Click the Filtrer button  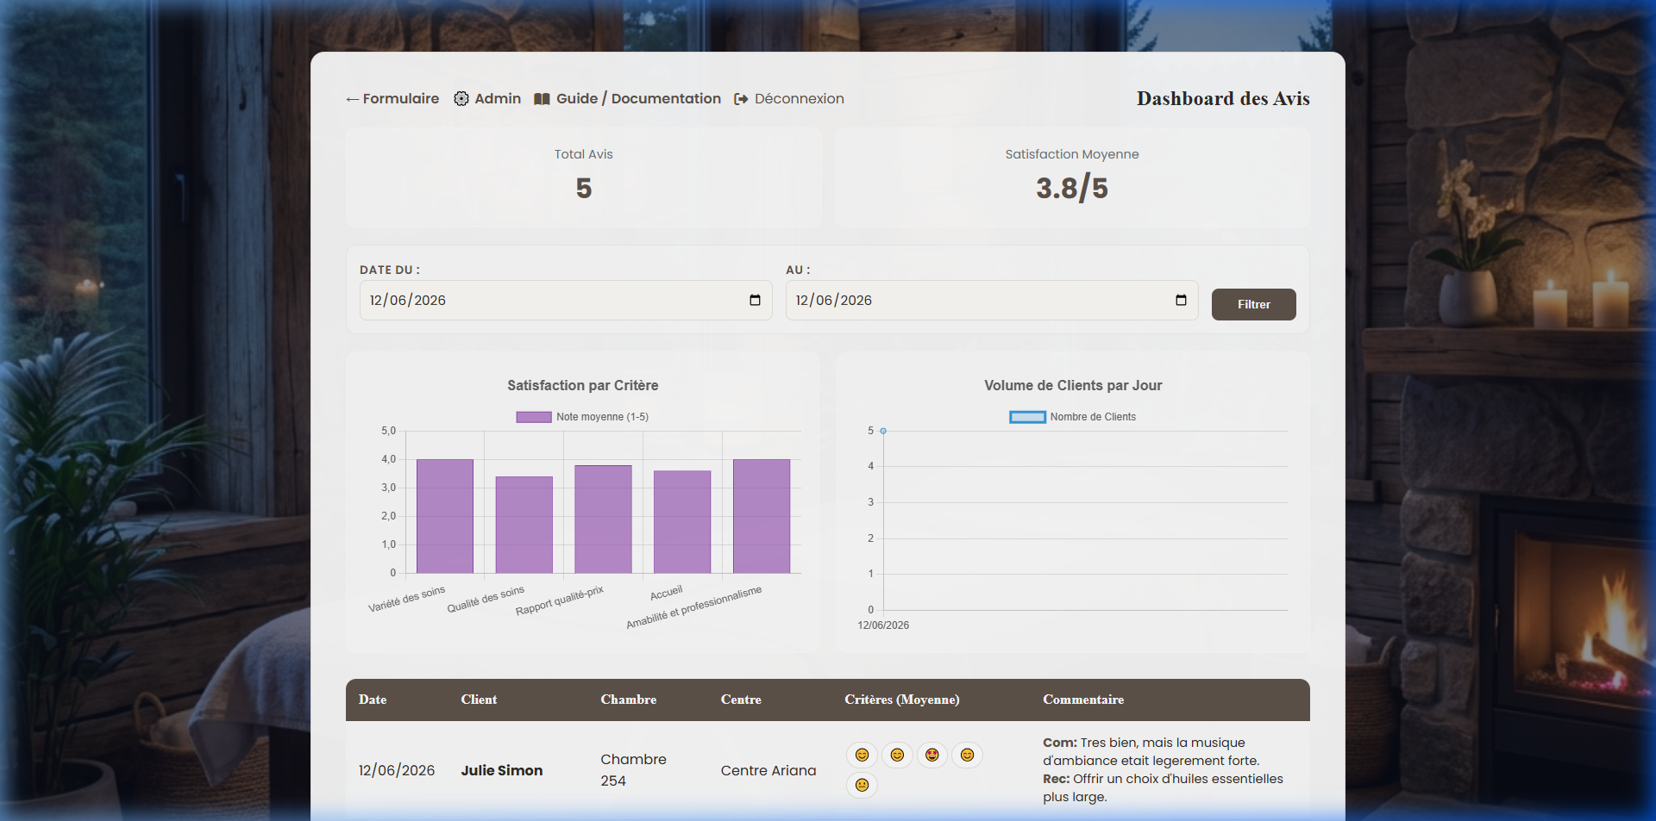point(1253,305)
